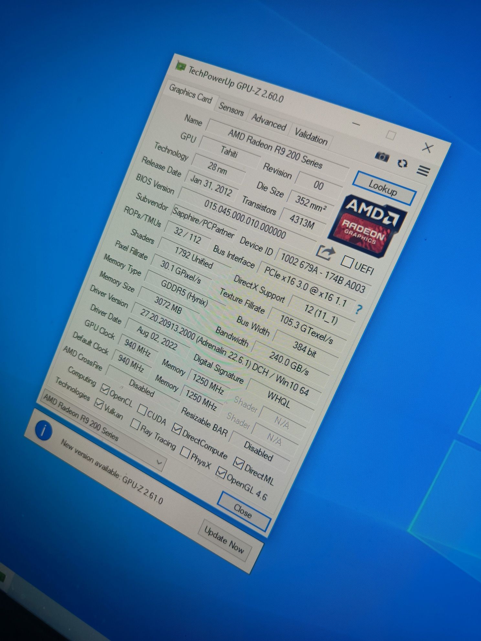Toggle the CUDA checkbox
The height and width of the screenshot is (641, 481).
point(142,409)
